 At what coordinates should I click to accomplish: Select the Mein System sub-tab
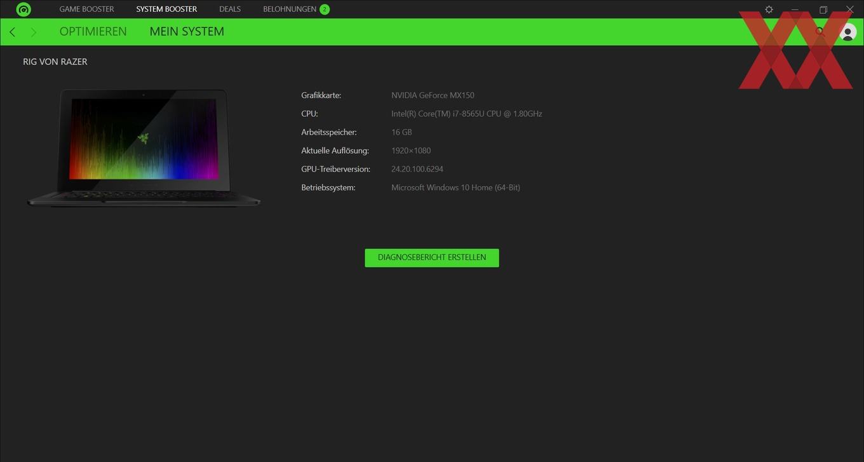click(x=187, y=32)
